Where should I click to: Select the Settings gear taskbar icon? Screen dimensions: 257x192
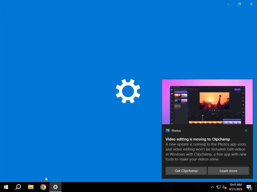click(x=55, y=187)
